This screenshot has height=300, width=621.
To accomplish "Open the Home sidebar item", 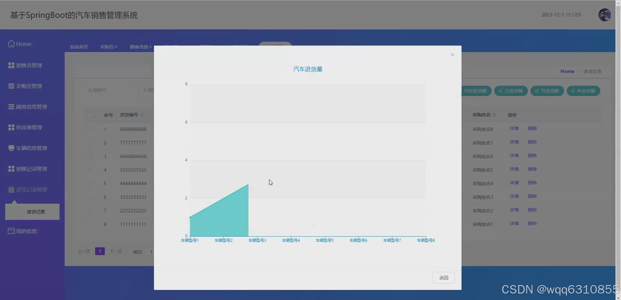I will 20,44.
